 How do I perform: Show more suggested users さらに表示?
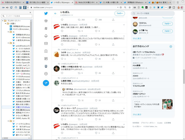tap(137, 38)
